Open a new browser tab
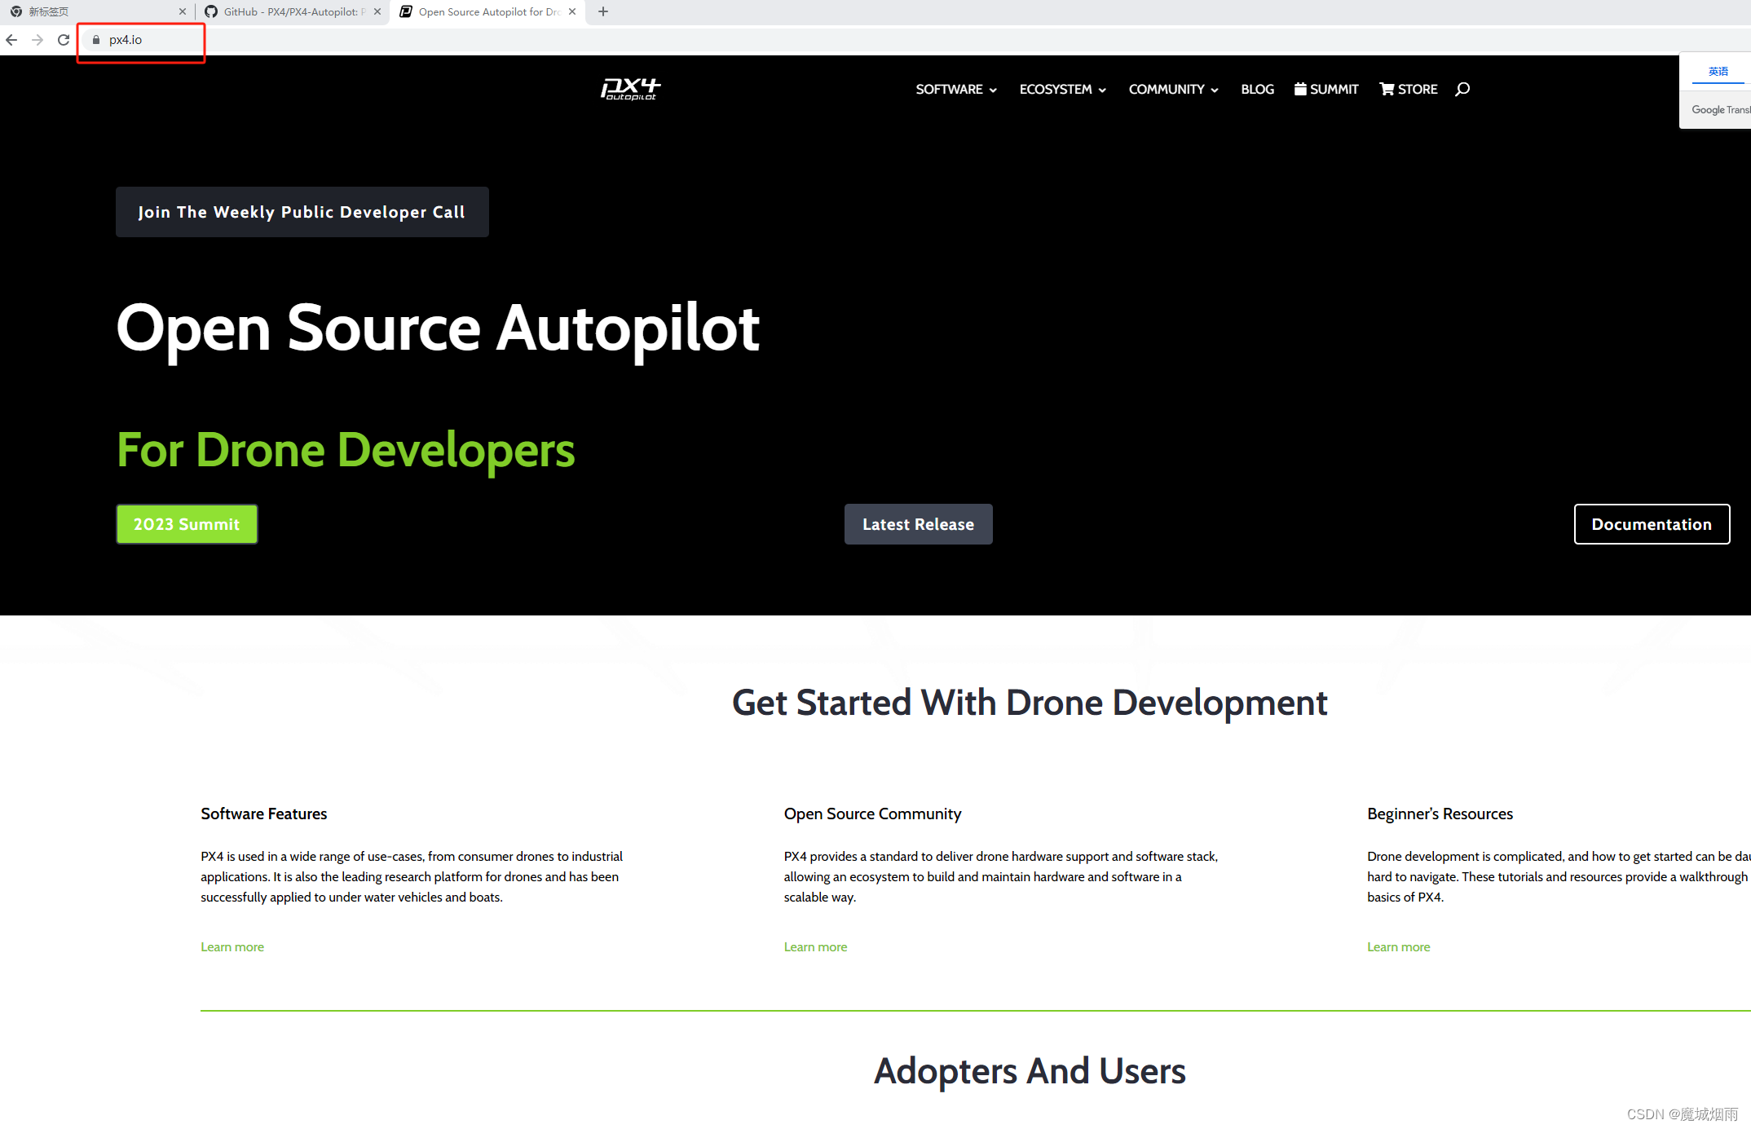1751x1129 pixels. 603,11
